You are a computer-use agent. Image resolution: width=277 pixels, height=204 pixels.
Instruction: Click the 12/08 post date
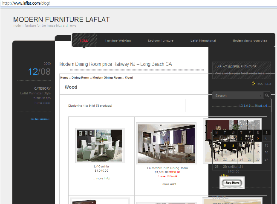pyautogui.click(x=39, y=72)
